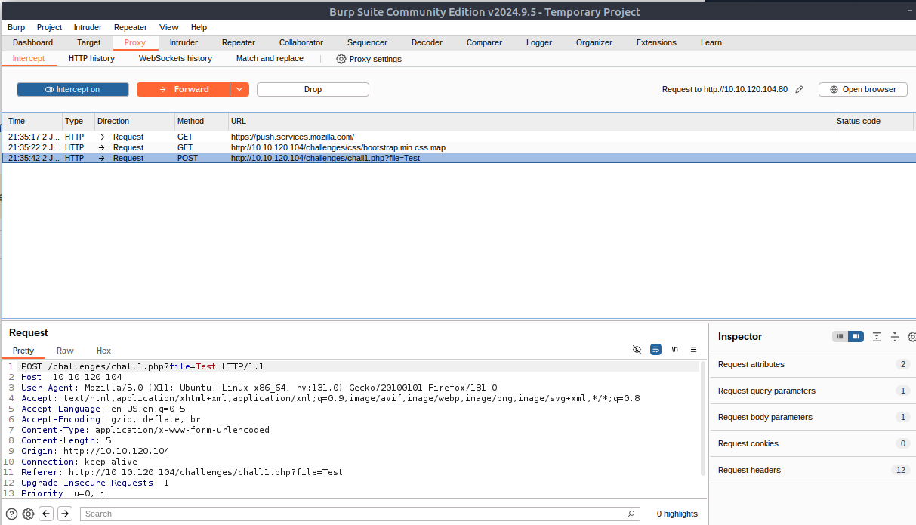Select the Intercept sub-tab
Image resolution: width=916 pixels, height=525 pixels.
pos(29,58)
